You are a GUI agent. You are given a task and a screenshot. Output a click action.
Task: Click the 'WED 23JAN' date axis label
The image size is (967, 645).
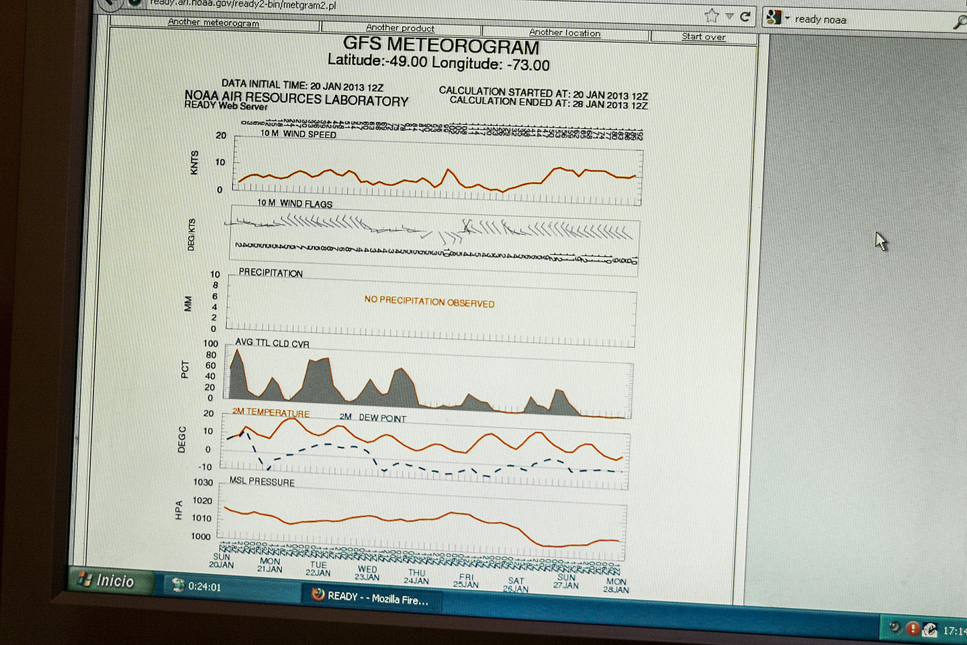click(x=367, y=572)
